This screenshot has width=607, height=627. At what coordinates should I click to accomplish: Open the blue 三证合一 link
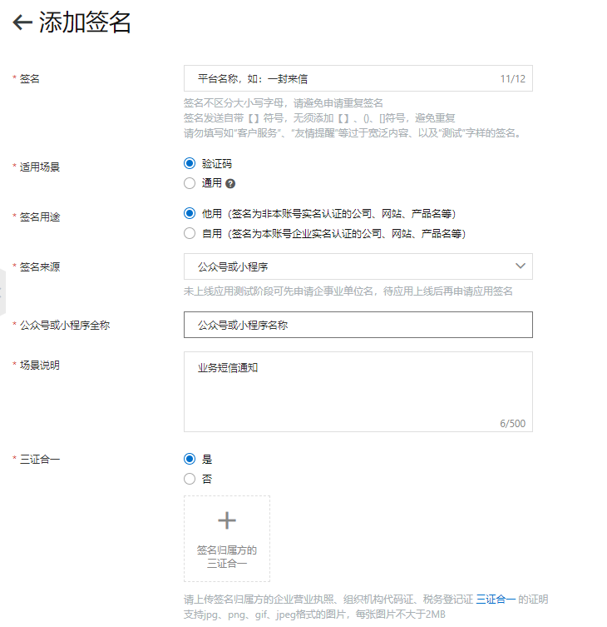[496, 599]
